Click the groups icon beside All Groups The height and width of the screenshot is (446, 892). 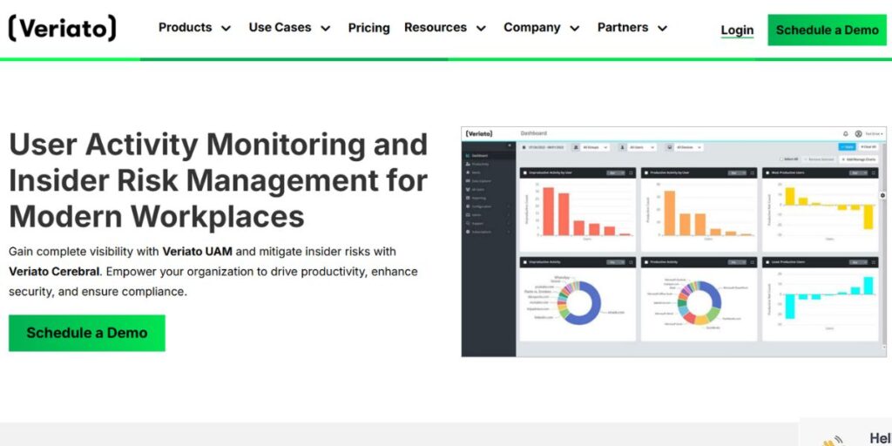577,147
